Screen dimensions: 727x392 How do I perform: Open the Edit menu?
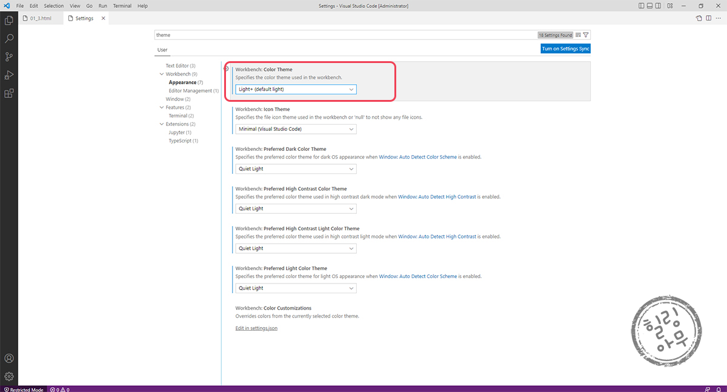click(x=34, y=5)
